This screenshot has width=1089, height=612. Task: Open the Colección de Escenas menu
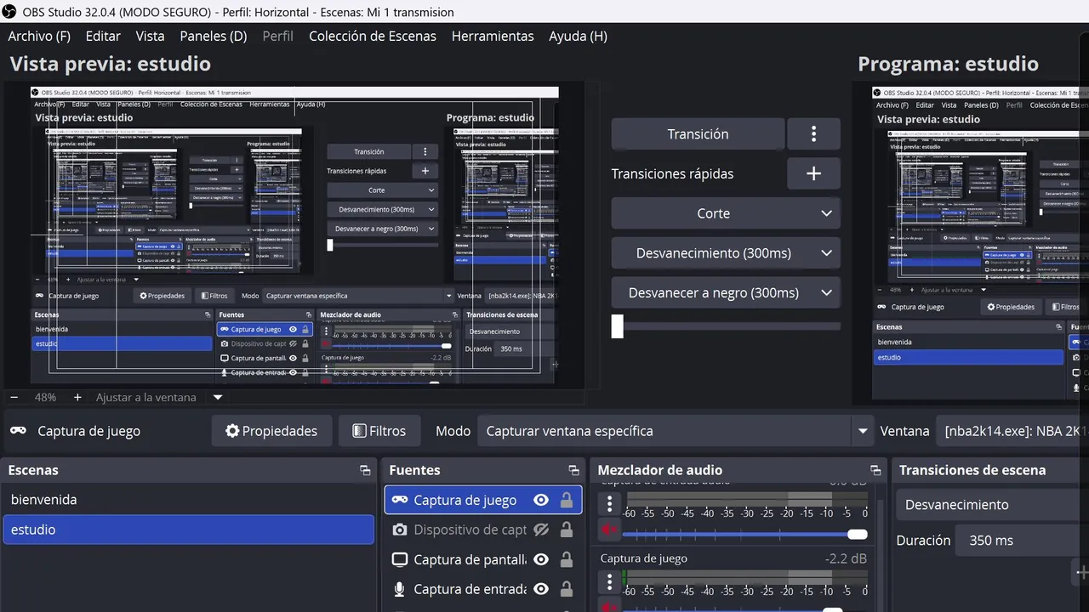(373, 36)
